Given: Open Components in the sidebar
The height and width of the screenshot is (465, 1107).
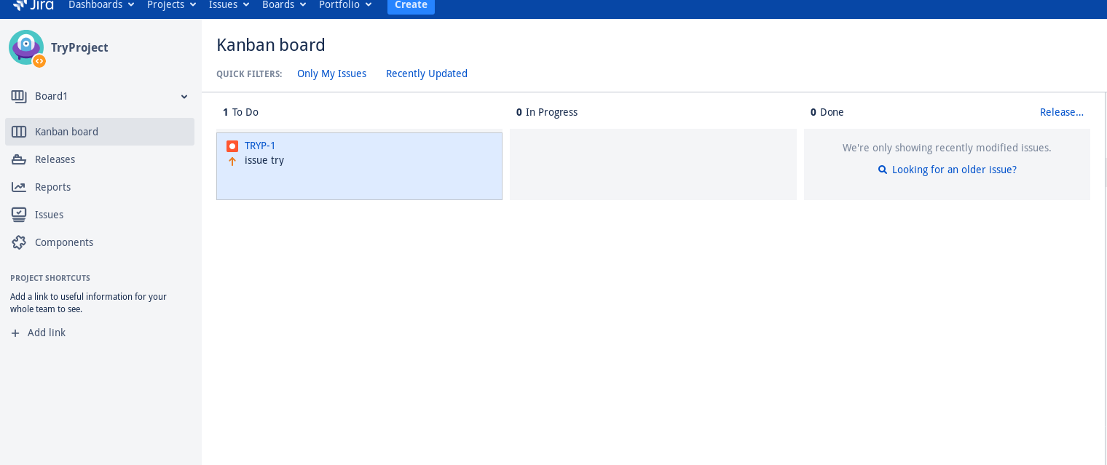Looking at the screenshot, I should pos(100,242).
